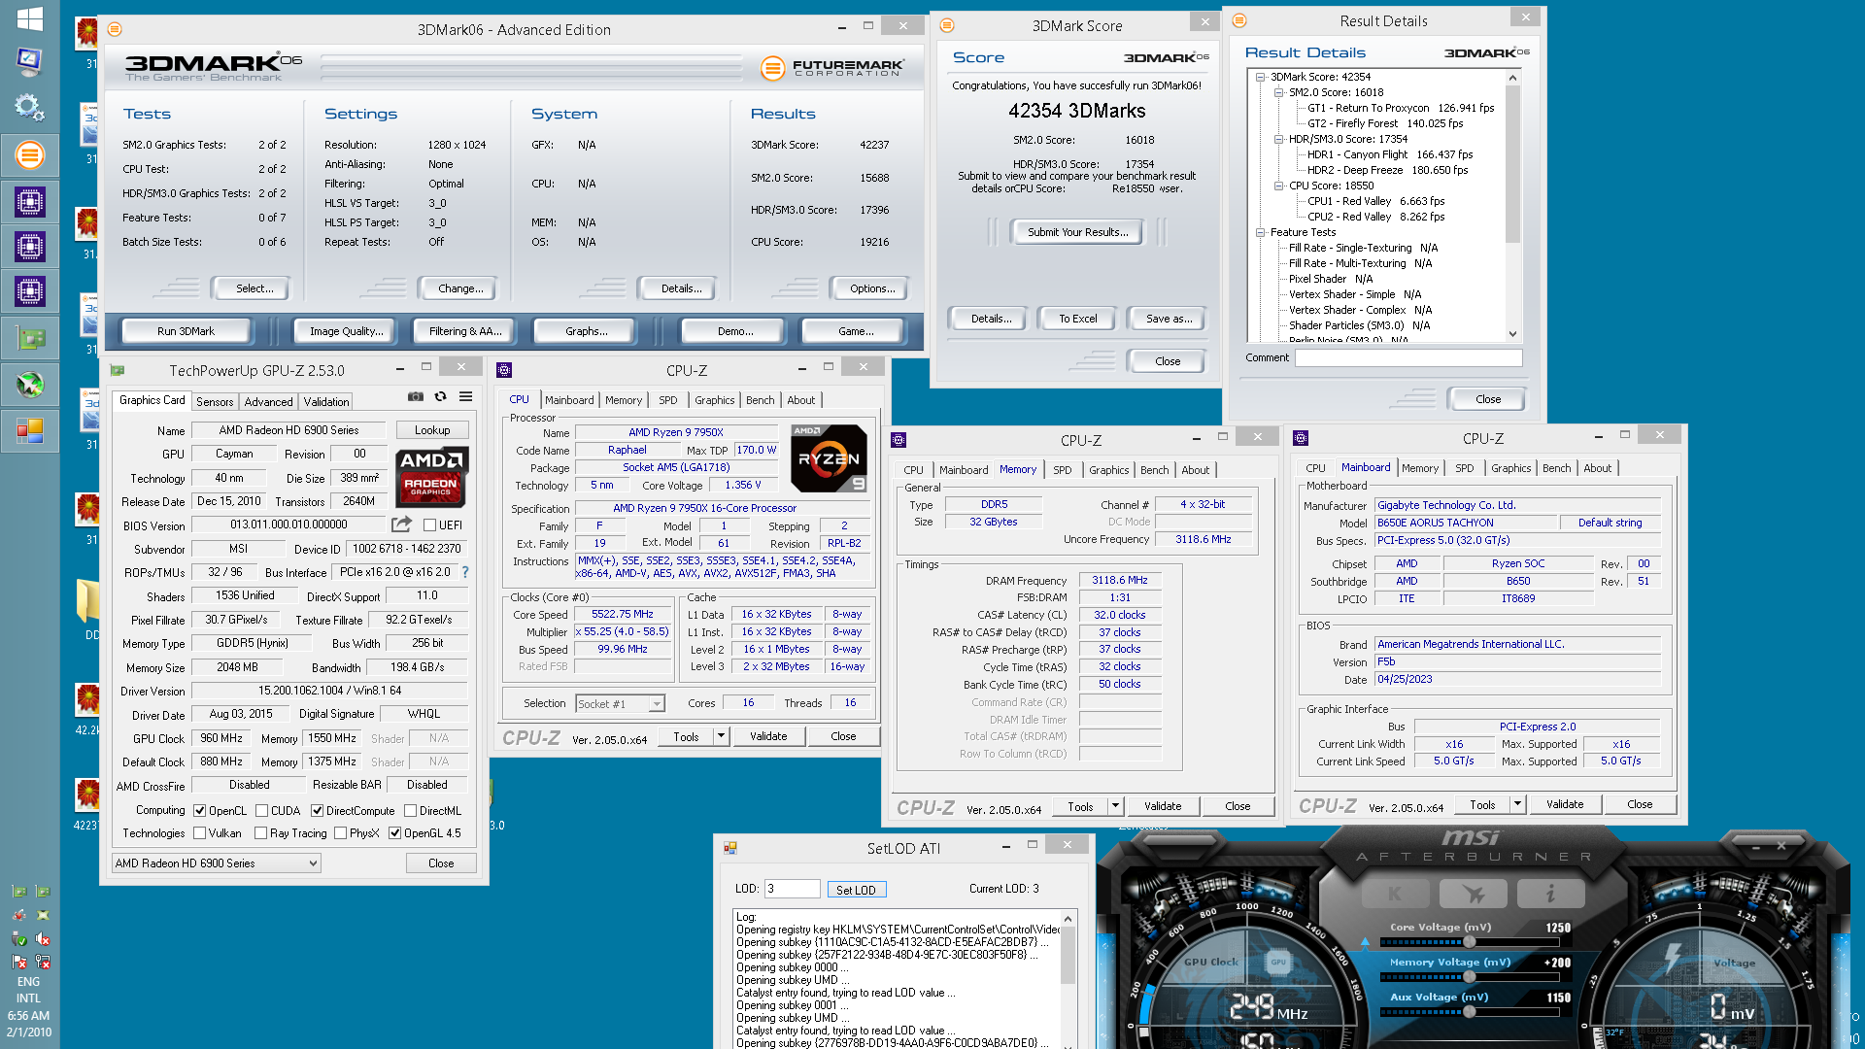The height and width of the screenshot is (1049, 1865).
Task: Open the Socket #1 selection dropdown
Action: [620, 704]
